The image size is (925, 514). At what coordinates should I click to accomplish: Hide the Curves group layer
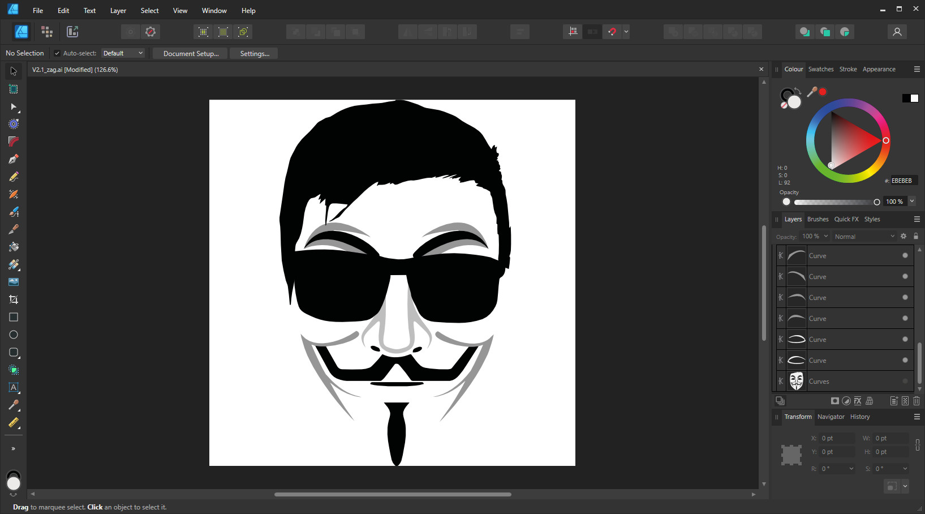click(x=905, y=381)
